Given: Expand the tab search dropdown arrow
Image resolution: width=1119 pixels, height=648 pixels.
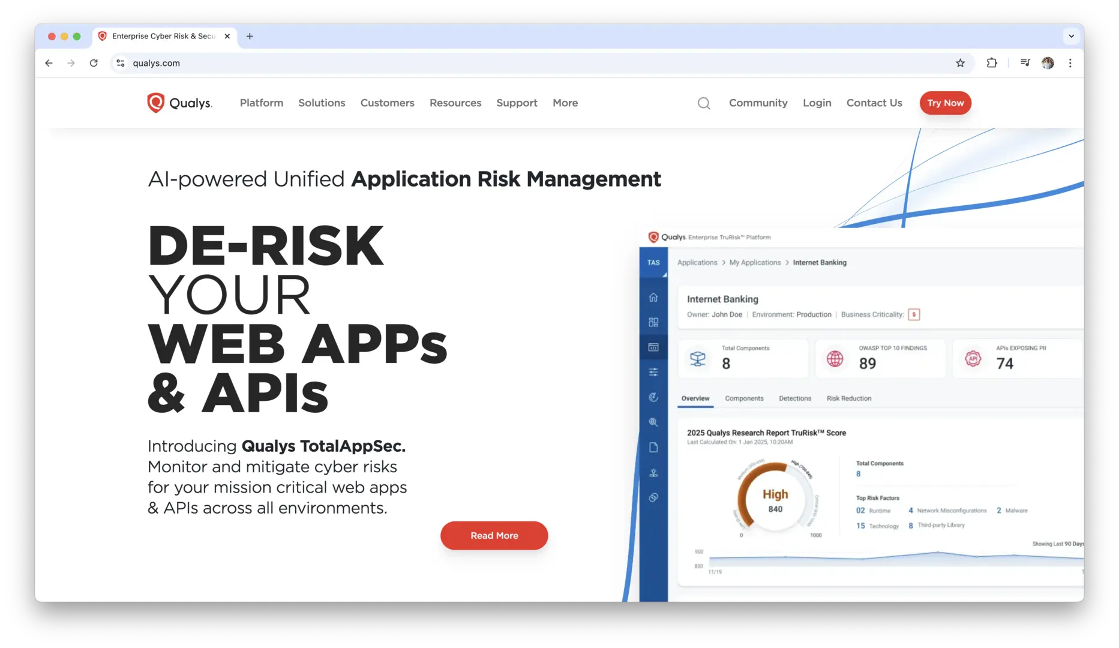Looking at the screenshot, I should [1071, 36].
